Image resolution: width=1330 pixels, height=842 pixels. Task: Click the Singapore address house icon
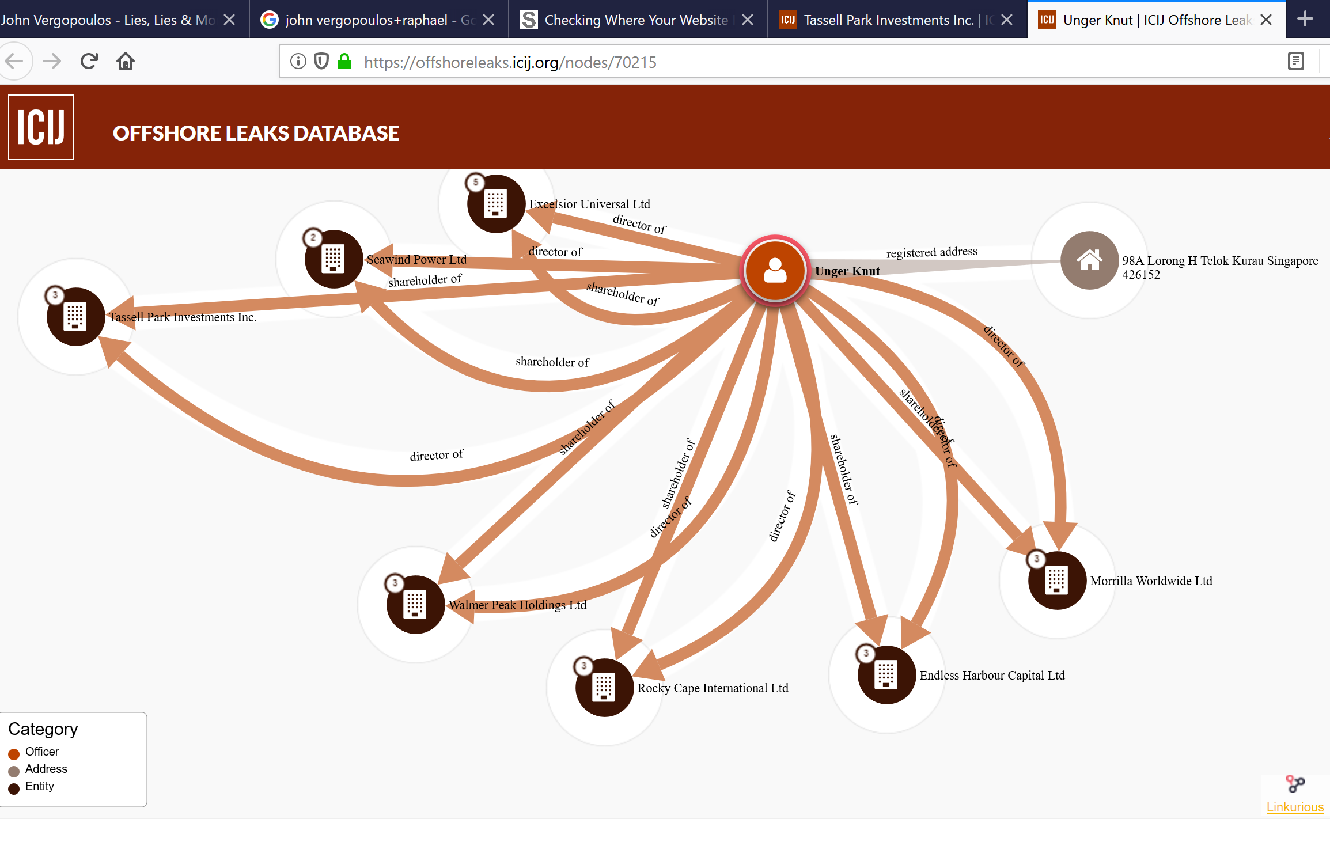click(1089, 260)
